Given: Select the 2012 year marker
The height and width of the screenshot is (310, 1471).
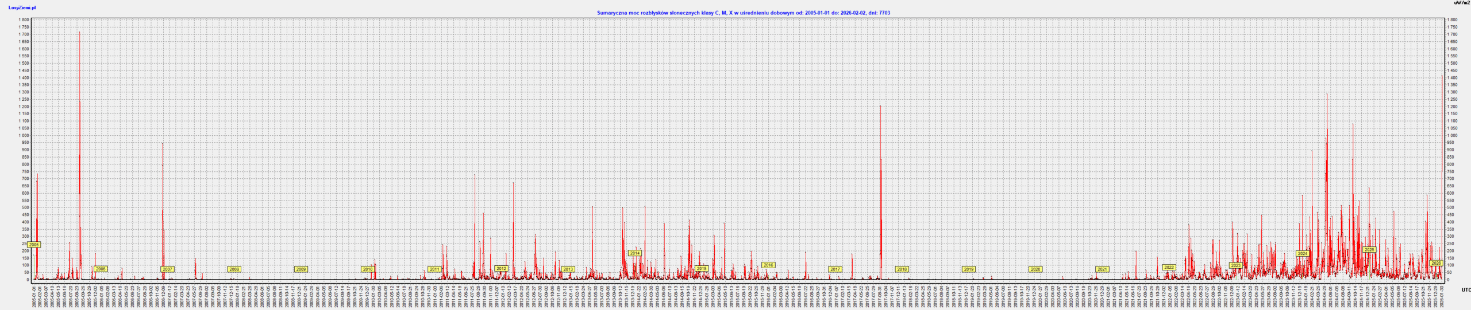Looking at the screenshot, I should [501, 268].
